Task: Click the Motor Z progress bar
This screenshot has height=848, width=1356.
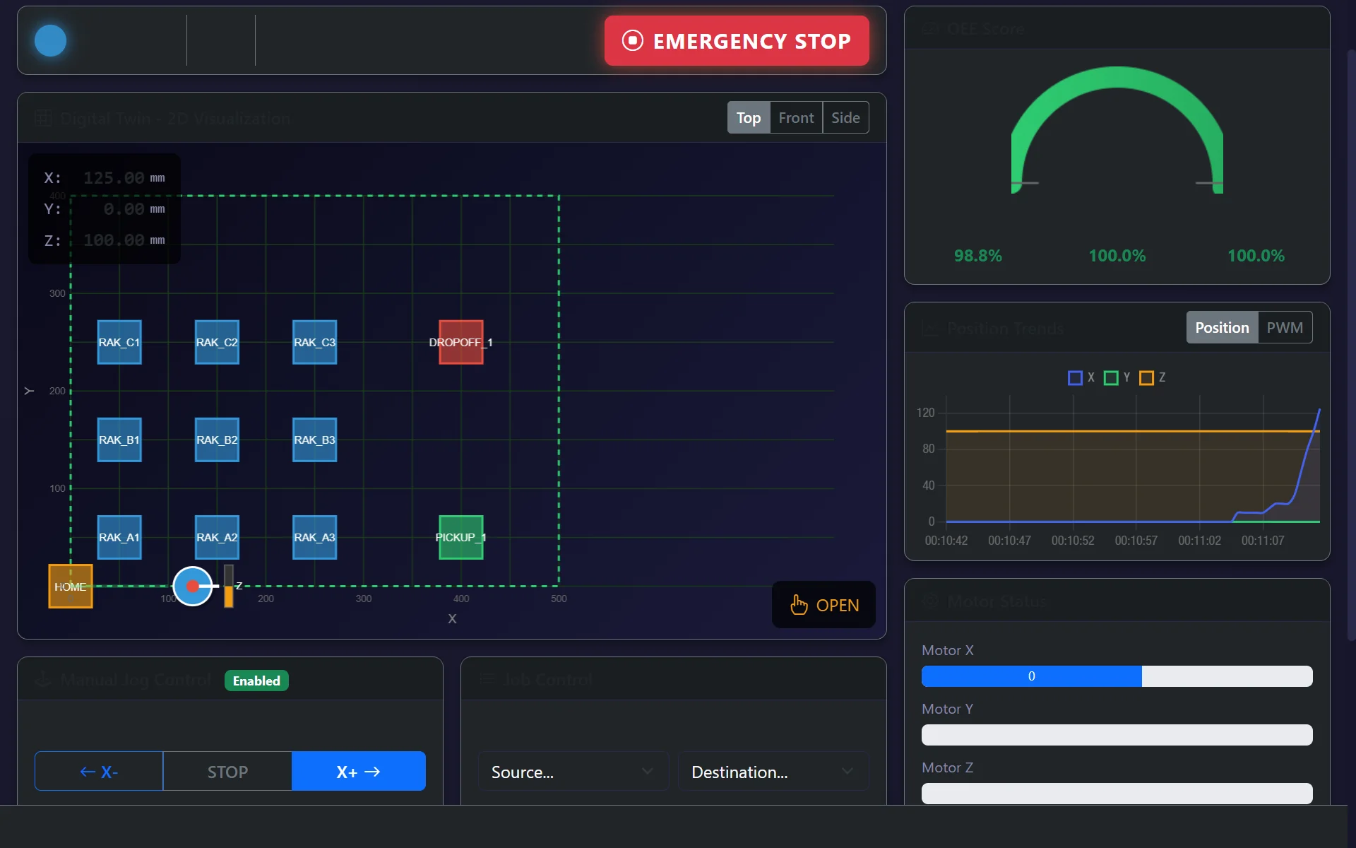Action: [1117, 794]
